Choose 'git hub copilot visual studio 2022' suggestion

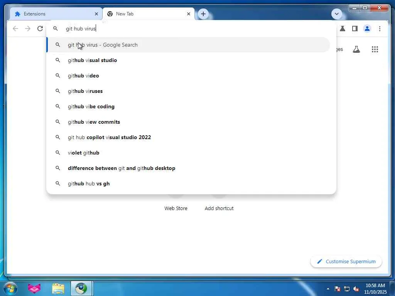(x=188, y=137)
